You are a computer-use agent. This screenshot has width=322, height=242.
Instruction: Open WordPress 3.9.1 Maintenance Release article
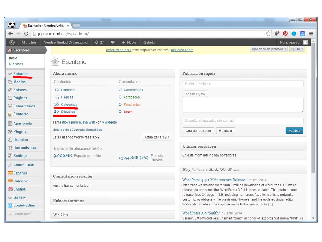click(x=214, y=180)
